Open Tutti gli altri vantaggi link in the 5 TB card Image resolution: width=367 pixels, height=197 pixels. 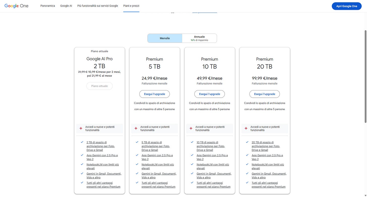pyautogui.click(x=158, y=185)
